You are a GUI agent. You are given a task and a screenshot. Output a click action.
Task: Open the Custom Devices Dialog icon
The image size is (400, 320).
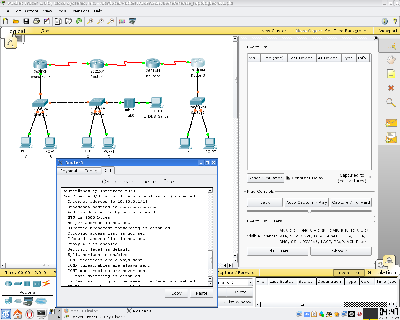point(132,21)
